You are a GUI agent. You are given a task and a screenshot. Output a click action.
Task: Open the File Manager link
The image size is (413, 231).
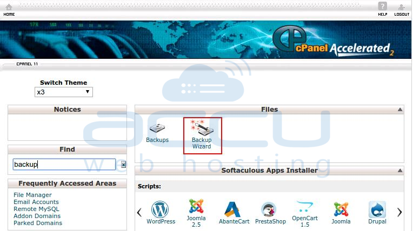coord(32,195)
